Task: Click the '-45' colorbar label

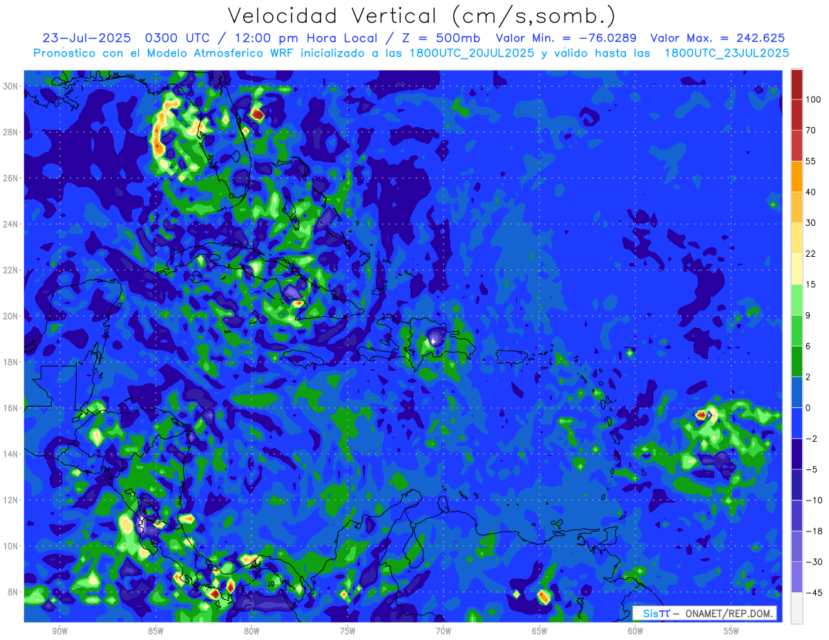Action: (x=812, y=592)
